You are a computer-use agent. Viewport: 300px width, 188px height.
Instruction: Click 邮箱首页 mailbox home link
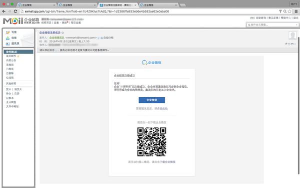pyautogui.click(x=46, y=23)
